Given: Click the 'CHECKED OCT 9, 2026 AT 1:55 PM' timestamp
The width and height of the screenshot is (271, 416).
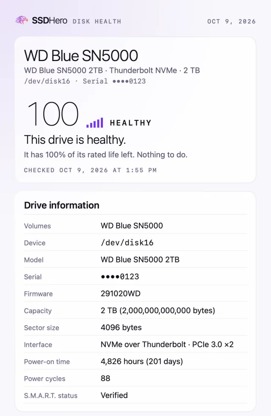Looking at the screenshot, I should [x=90, y=170].
